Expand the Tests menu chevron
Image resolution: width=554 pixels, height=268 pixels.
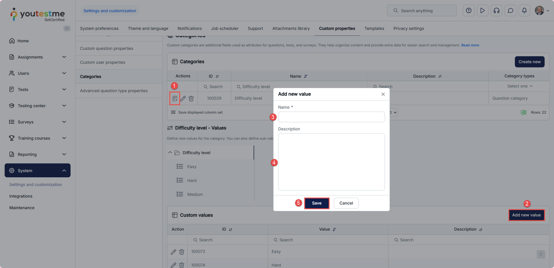[64, 90]
